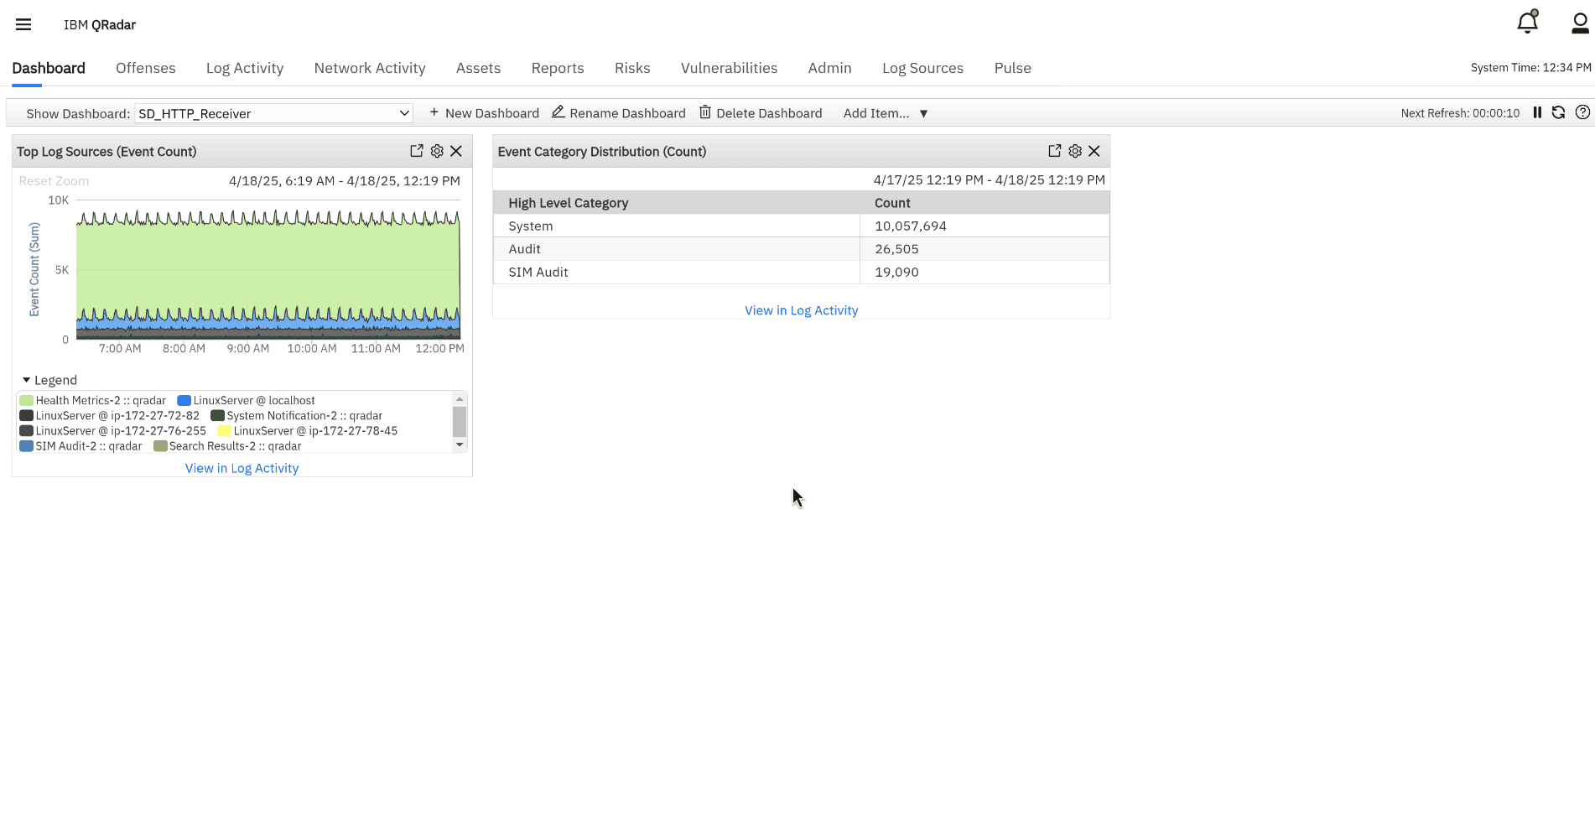This screenshot has height=837, width=1595.
Task: Open the dashboard help icon
Action: 1582,112
